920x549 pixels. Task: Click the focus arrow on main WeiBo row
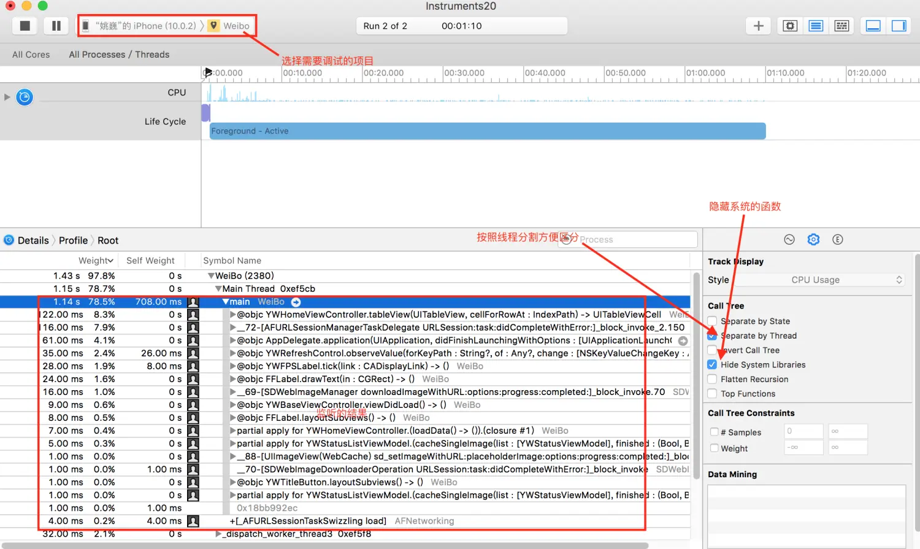[x=296, y=302]
